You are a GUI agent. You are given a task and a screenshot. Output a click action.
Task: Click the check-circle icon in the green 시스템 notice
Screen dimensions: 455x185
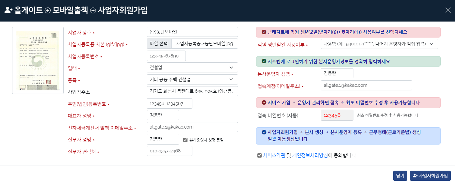click(x=264, y=61)
